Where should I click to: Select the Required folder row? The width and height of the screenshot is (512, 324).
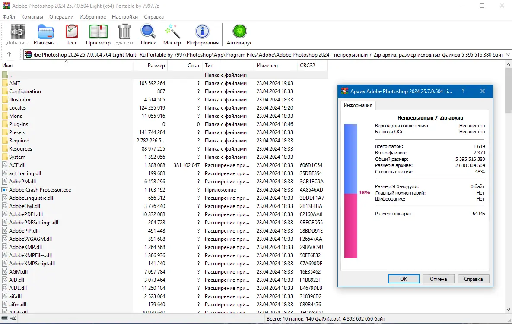[164, 141]
